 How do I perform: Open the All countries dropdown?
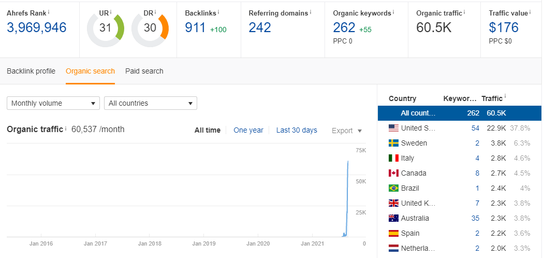(151, 103)
